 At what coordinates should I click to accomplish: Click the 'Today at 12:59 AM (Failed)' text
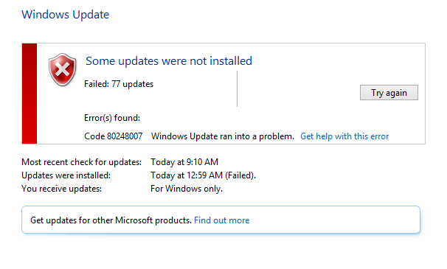coord(203,175)
